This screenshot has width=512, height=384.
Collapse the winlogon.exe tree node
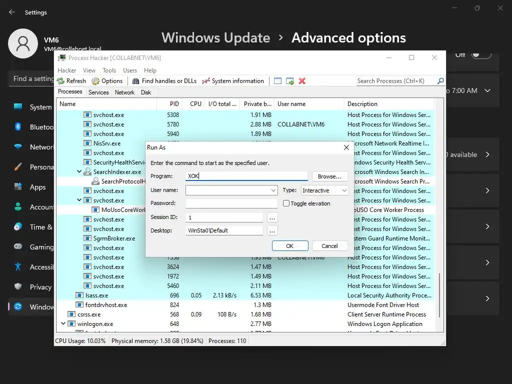point(63,323)
